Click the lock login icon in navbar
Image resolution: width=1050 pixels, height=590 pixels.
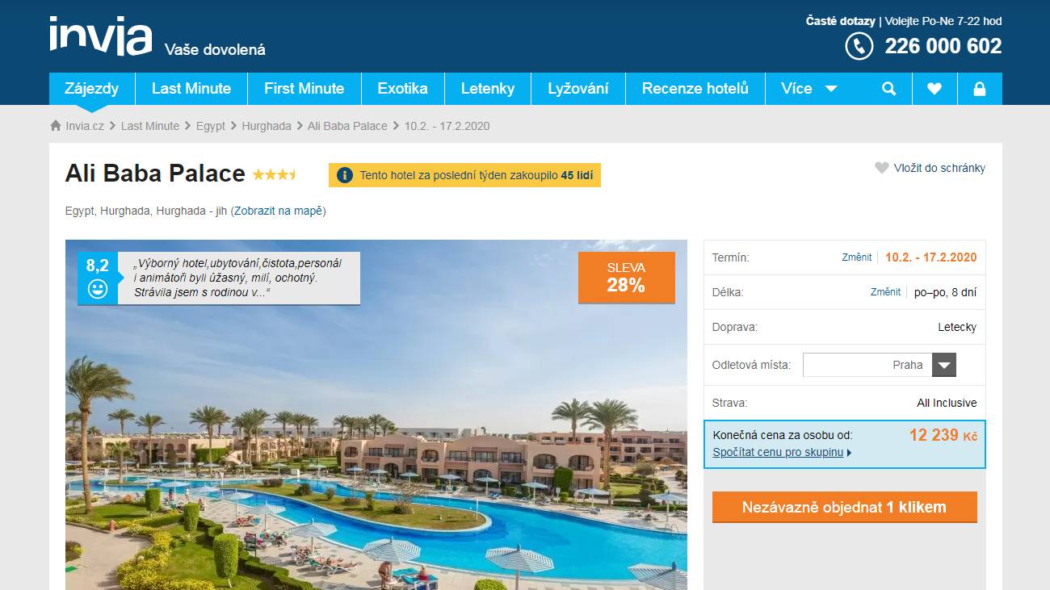980,89
